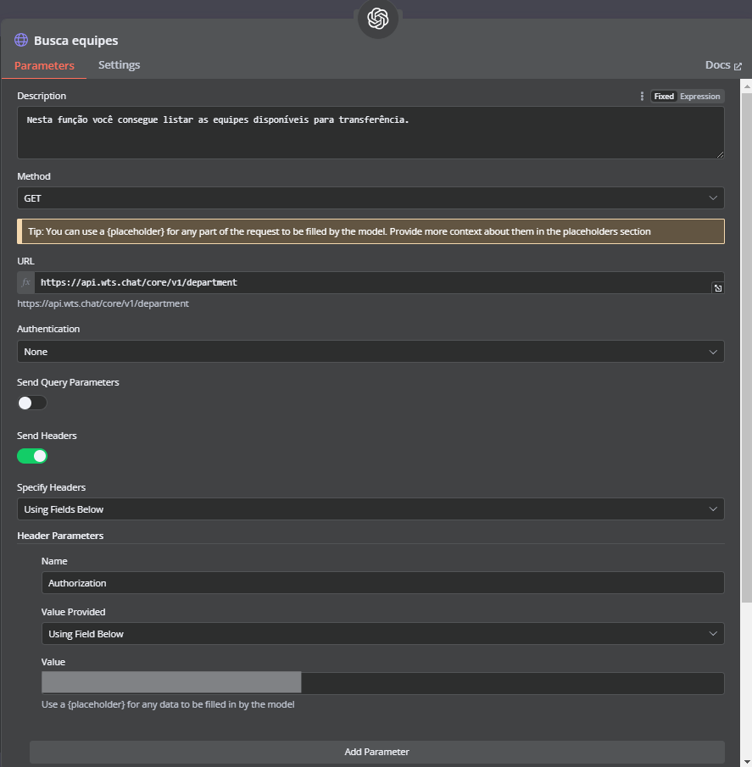Open the URL field in the expanded editor

[717, 287]
